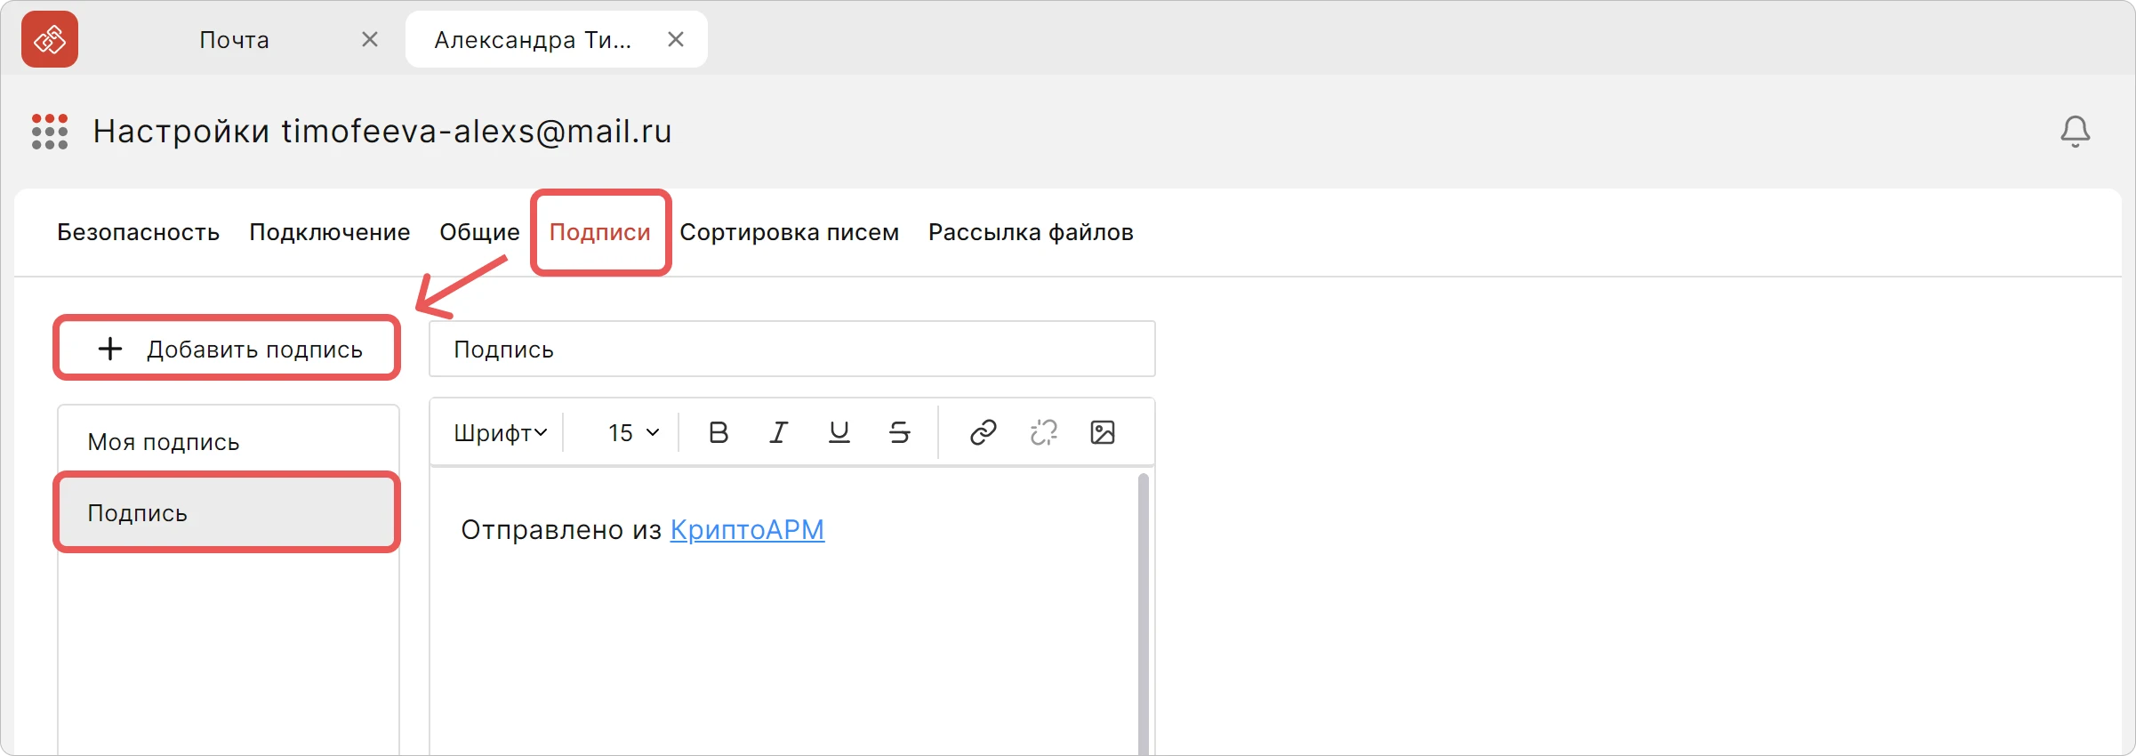Toggle italic formatting
The height and width of the screenshot is (756, 2136).
[779, 432]
